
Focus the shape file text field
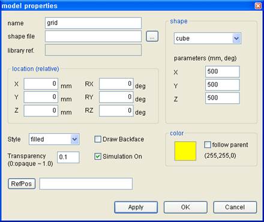click(93, 37)
